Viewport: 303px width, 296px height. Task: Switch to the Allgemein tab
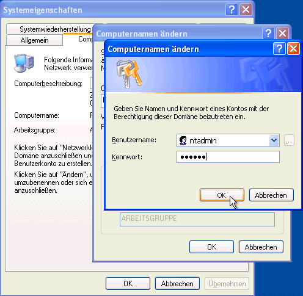(34, 40)
